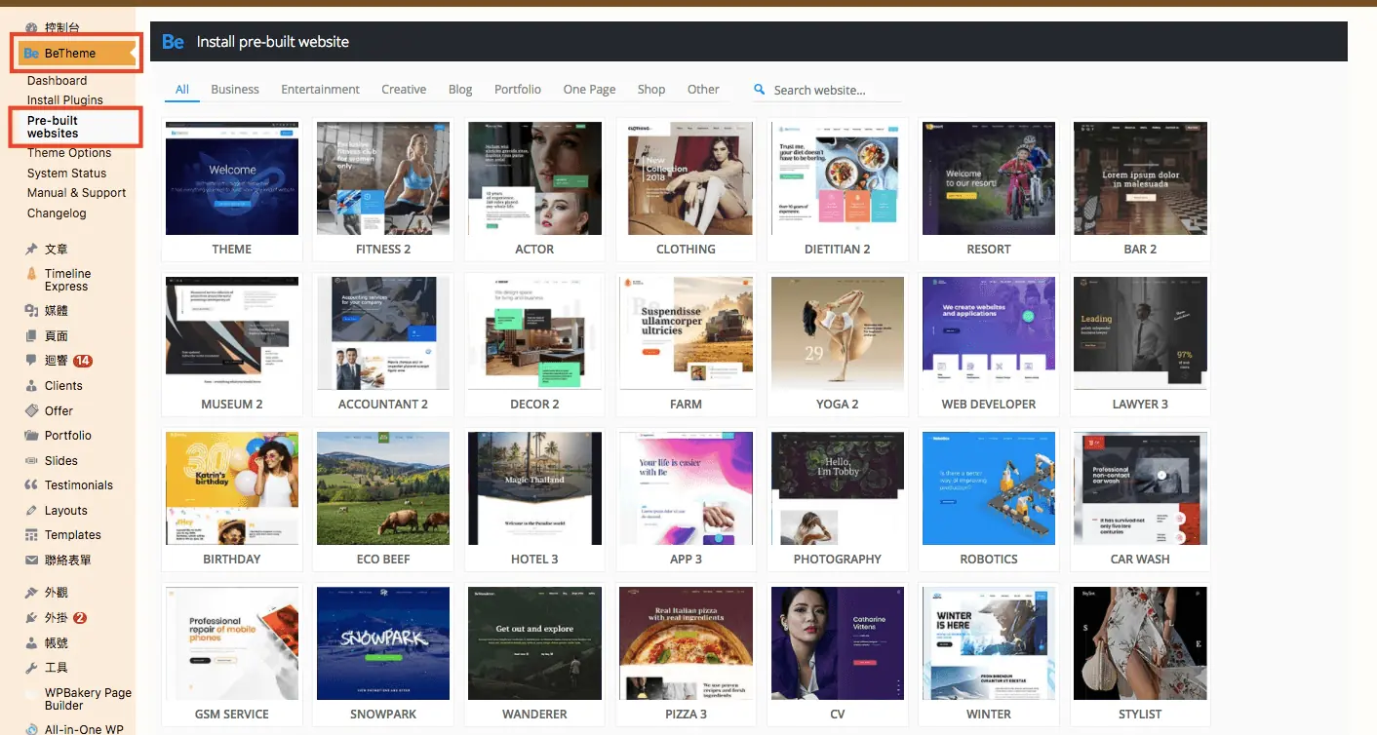Click the brush icon beside 外觀
The image size is (1377, 735).
coord(32,593)
